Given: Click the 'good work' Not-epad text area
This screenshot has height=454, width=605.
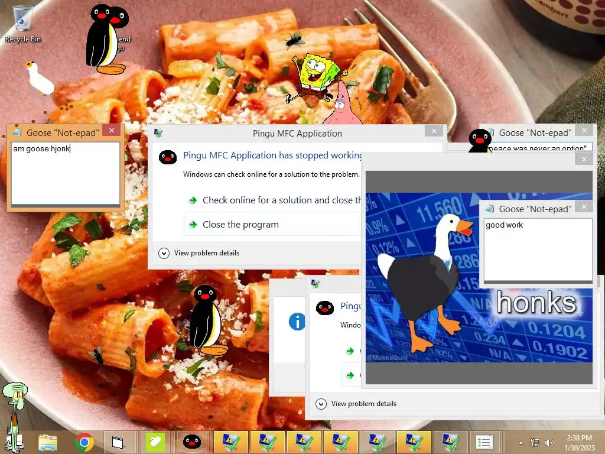Looking at the screenshot, I should (x=538, y=250).
